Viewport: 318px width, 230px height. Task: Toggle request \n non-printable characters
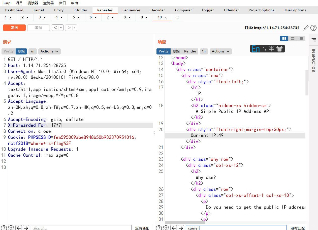click(33, 51)
